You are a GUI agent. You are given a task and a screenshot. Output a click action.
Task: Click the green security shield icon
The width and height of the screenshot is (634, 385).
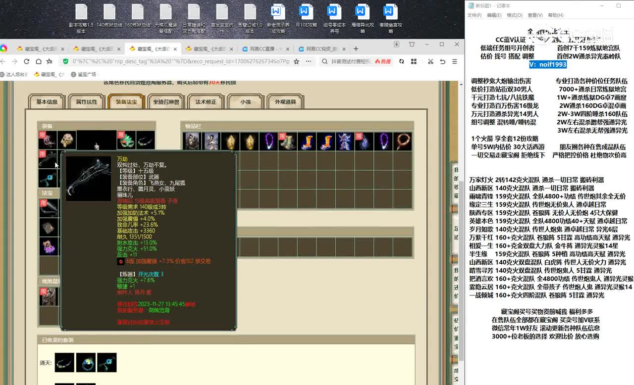click(x=65, y=61)
